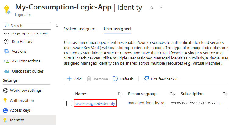Click the Versions icon in sidebar
Screen dimensions: 244x125
click(6, 52)
